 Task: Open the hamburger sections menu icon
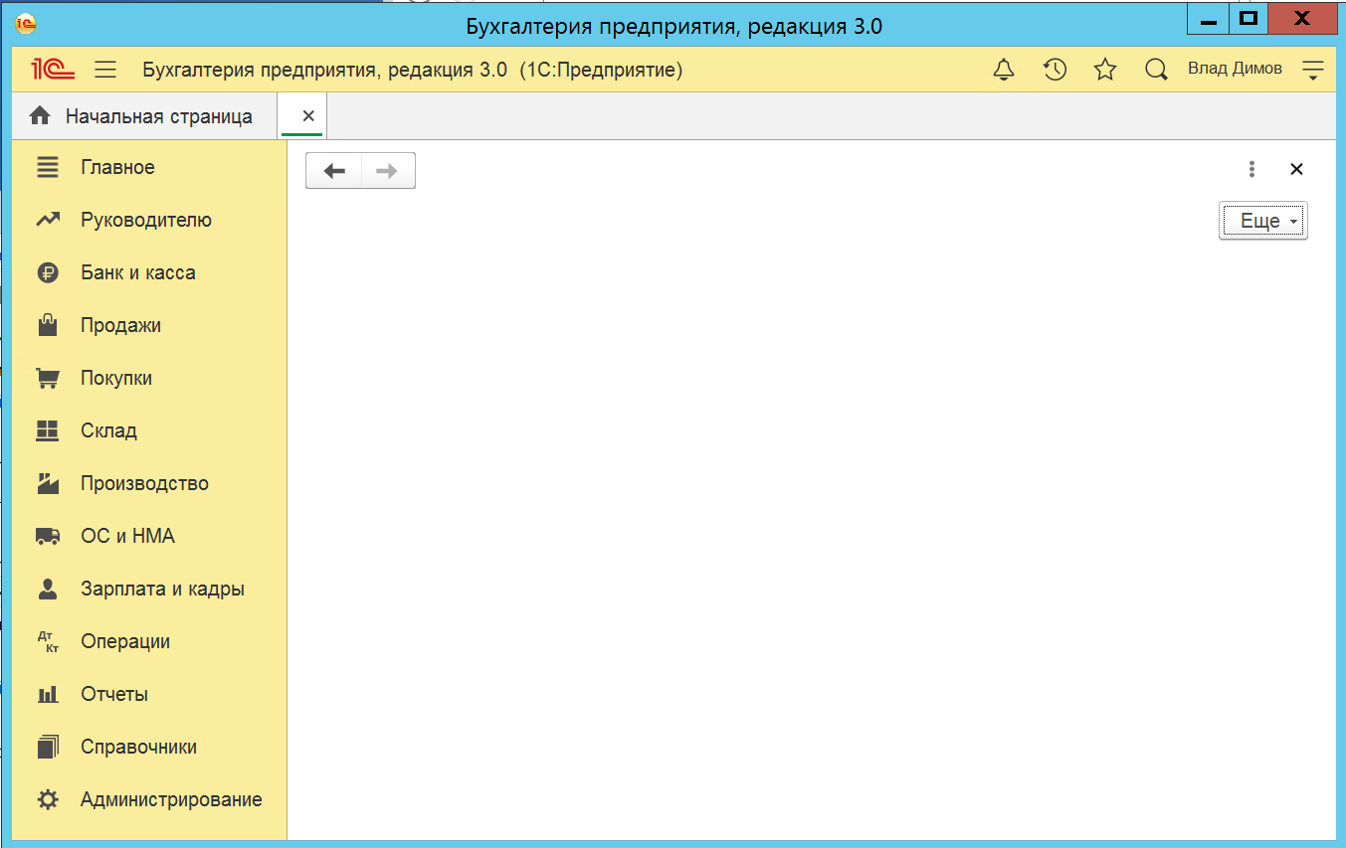click(x=105, y=70)
